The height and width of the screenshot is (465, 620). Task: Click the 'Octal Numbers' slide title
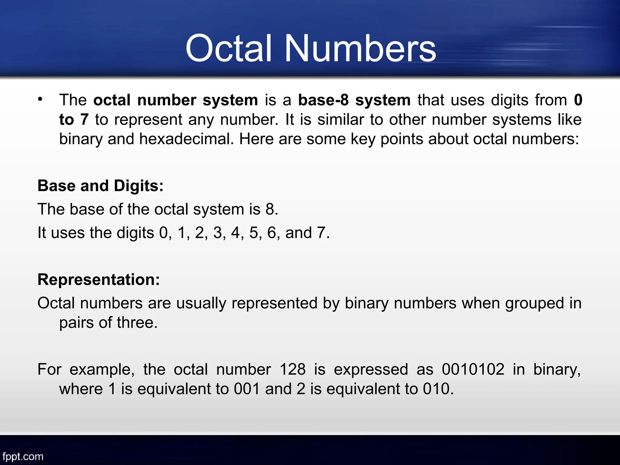click(x=310, y=48)
